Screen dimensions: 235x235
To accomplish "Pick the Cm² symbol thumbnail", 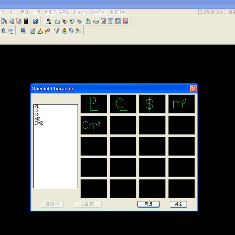I will point(94,125).
